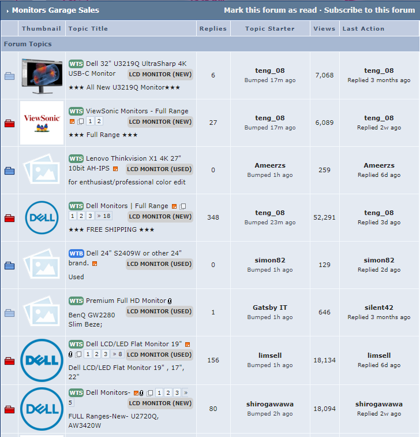The height and width of the screenshot is (437, 420).
Task: Open limsell's profile in Last Action column
Action: tap(379, 355)
